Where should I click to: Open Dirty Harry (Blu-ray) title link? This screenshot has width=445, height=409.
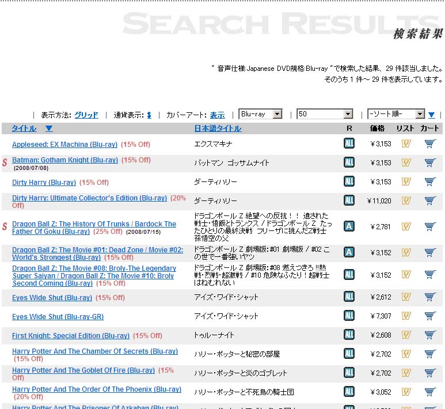(44, 183)
